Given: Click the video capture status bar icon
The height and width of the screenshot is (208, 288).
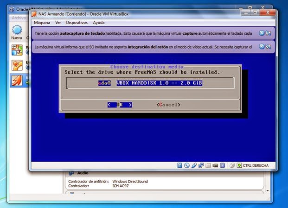Looking at the screenshot, I should pyautogui.click(x=215, y=165).
